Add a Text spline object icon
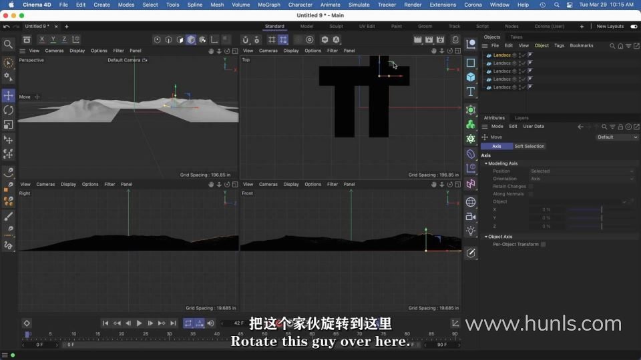The image size is (641, 360). pyautogui.click(x=471, y=91)
